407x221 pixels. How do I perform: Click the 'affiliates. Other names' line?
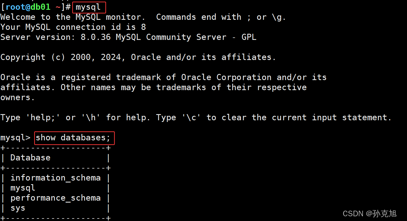(154, 87)
